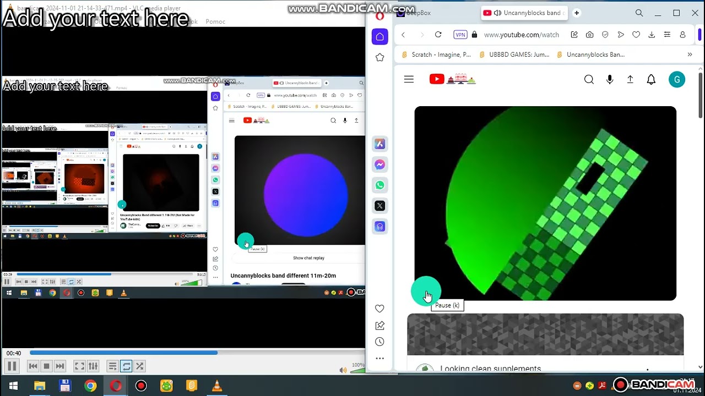
Task: Go to Opera speed dial home
Action: click(379, 37)
